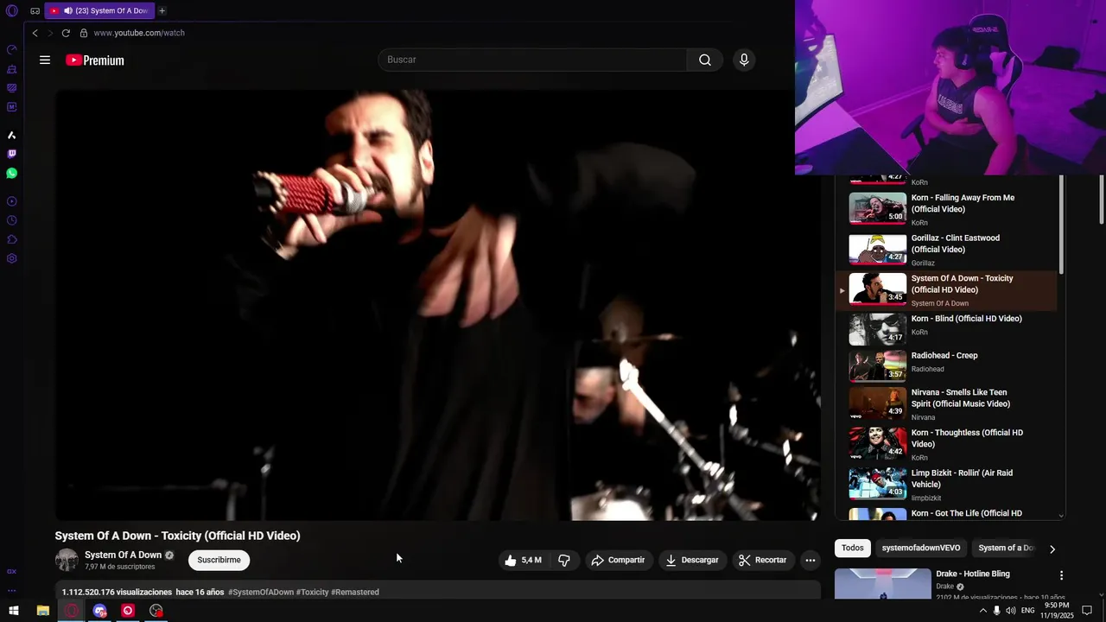Open sidebar three-dot setup menu

[x=12, y=590]
